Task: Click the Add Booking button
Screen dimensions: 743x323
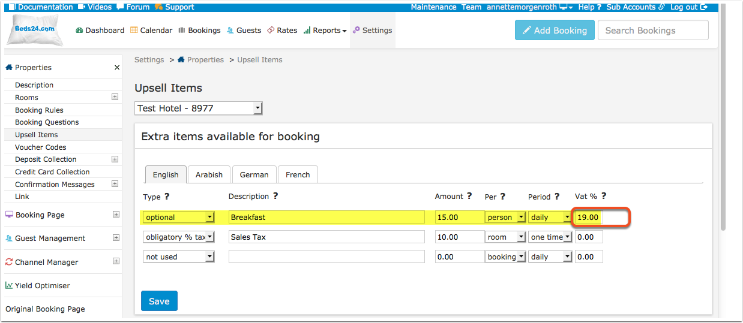Action: click(555, 31)
